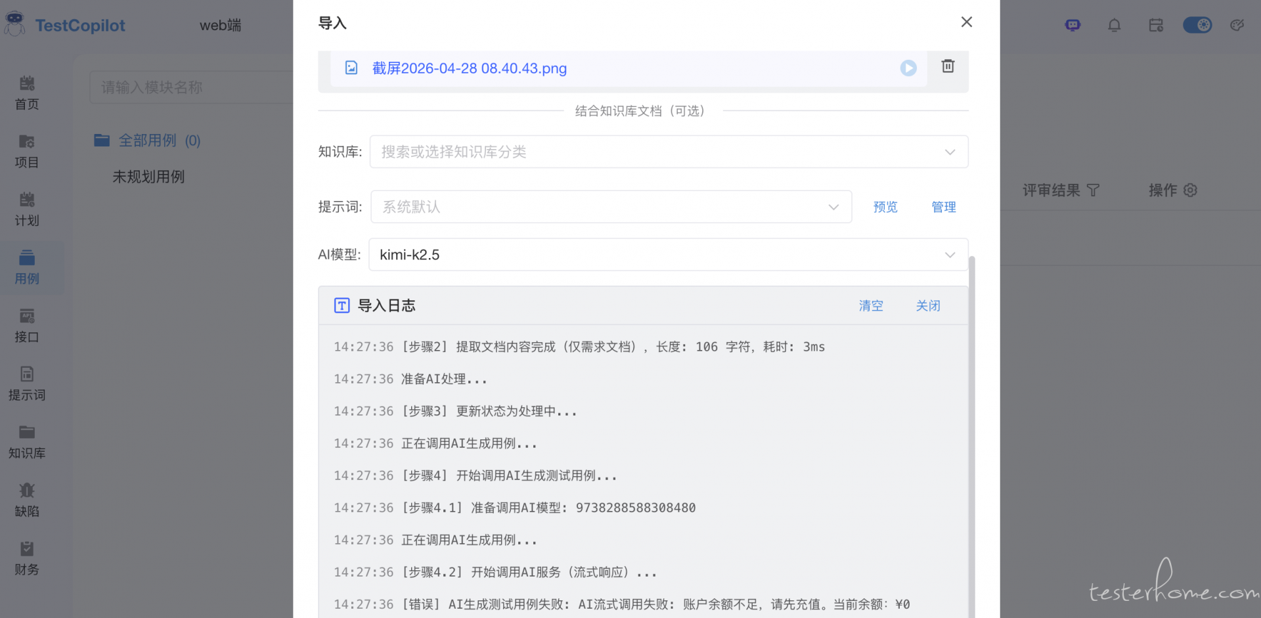Go to 首页 in the sidebar
Screen dimensions: 1261x618
[27, 93]
